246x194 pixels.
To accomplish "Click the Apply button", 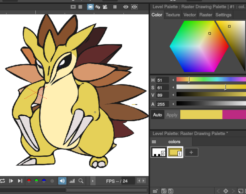I will point(172,115).
